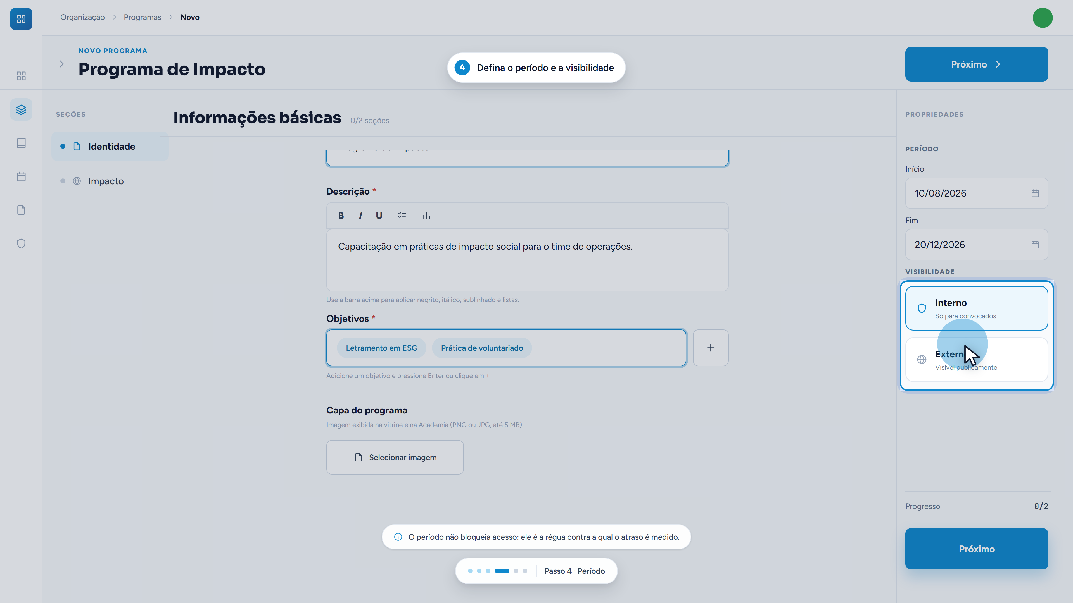Viewport: 1073px width, 603px height.
Task: Open the book icon in sidebar
Action: click(x=21, y=143)
